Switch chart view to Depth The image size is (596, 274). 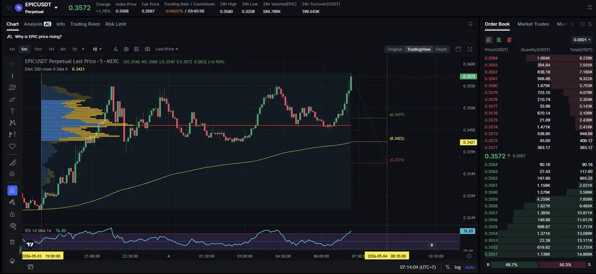tap(441, 49)
